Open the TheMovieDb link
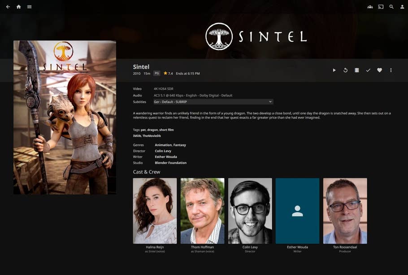Image resolution: width=408 pixels, height=275 pixels. point(152,136)
